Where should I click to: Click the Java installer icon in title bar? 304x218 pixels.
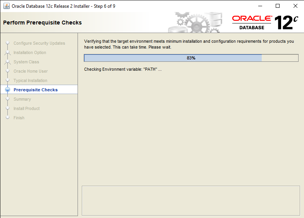6,6
